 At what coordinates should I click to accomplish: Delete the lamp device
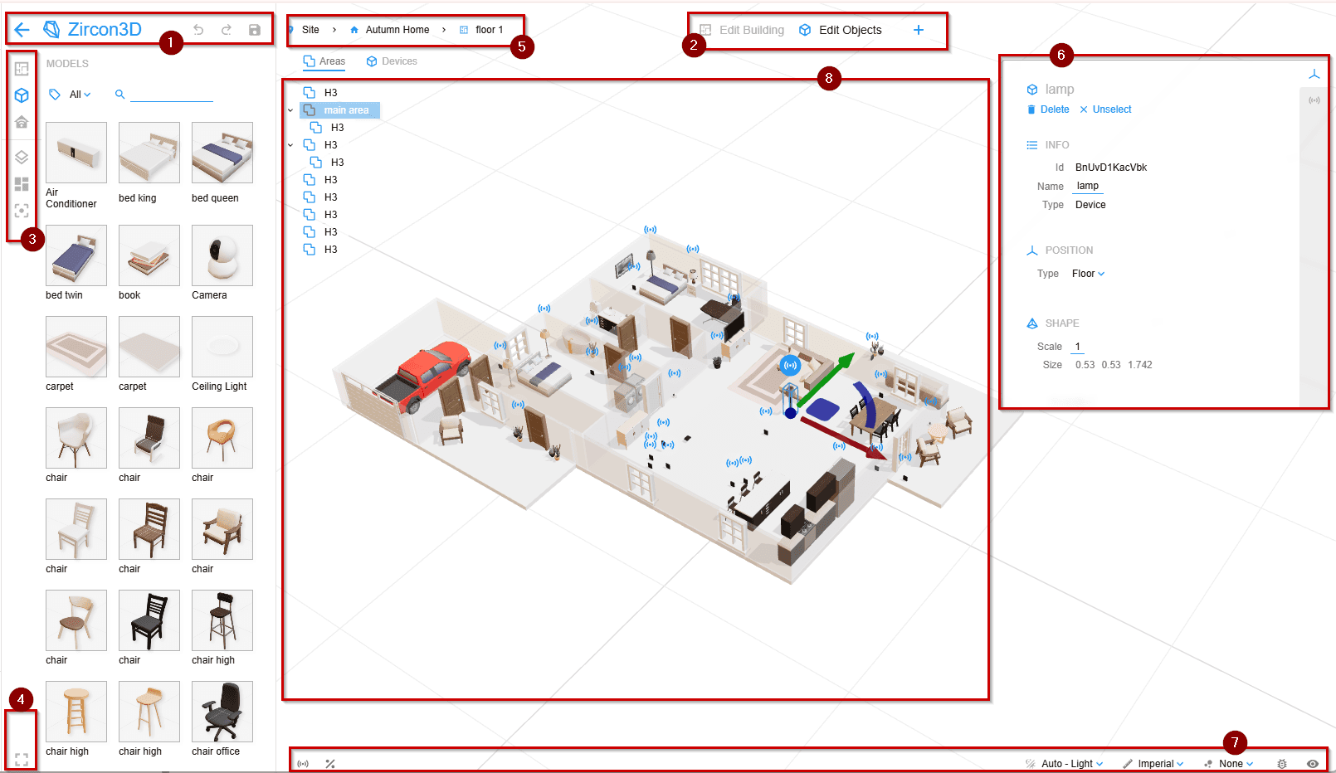1047,109
